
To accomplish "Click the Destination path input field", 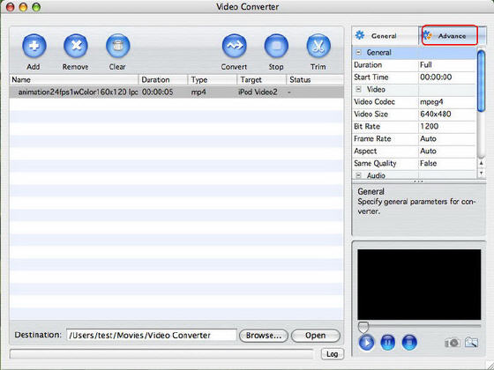I will (x=151, y=335).
